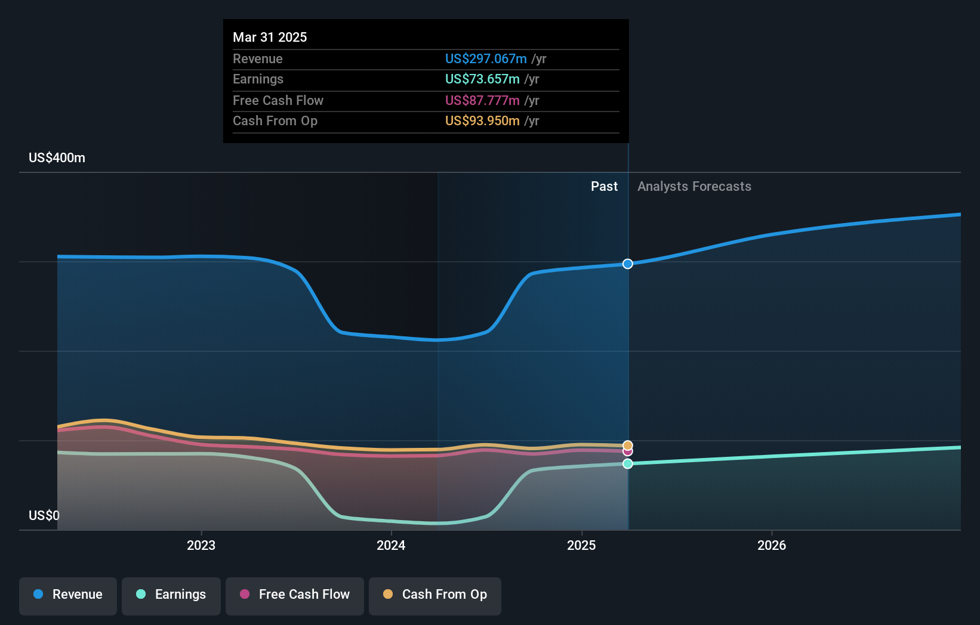Click the 2023 x-axis label
The image size is (980, 625).
[x=201, y=545]
